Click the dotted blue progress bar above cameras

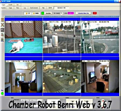[62, 16]
